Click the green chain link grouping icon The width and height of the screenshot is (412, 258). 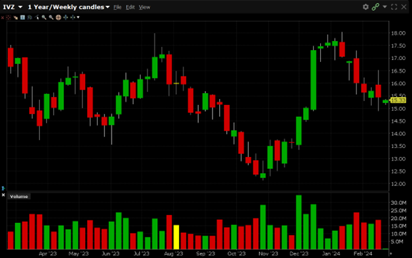pyautogui.click(x=376, y=7)
